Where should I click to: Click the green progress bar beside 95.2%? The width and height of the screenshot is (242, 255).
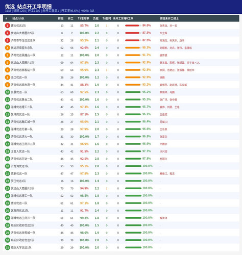pos(133,92)
